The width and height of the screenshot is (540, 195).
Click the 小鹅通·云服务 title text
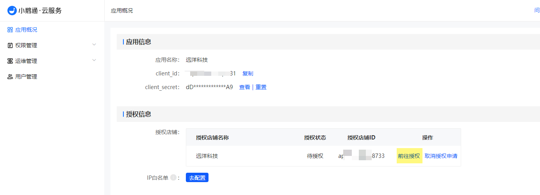(40, 11)
